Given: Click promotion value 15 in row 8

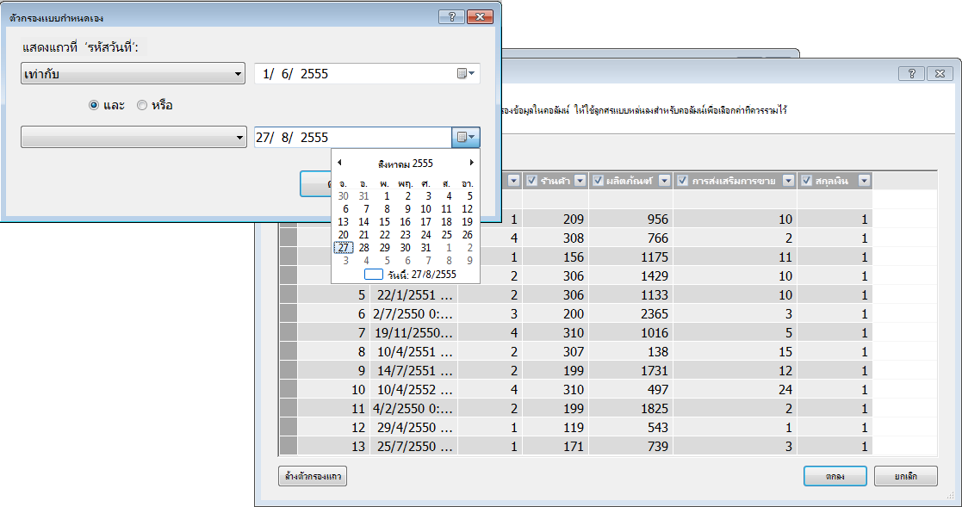Looking at the screenshot, I should tap(735, 352).
